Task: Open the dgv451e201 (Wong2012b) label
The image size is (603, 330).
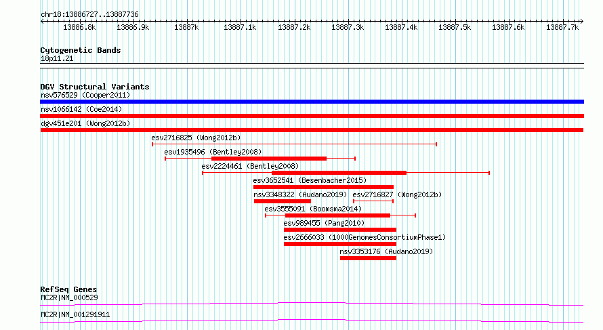Action: click(x=85, y=123)
